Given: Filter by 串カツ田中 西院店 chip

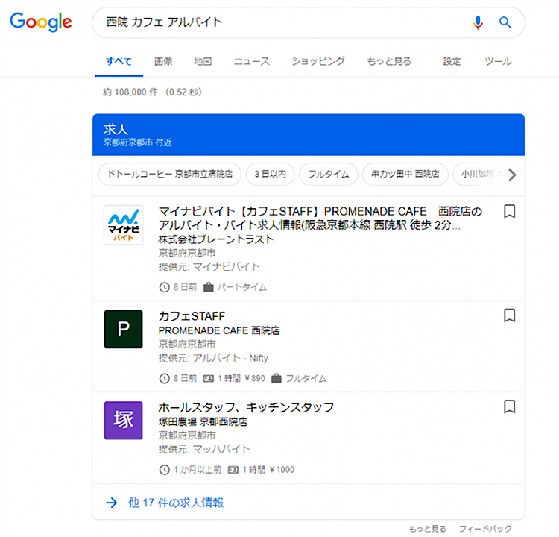Looking at the screenshot, I should click(x=405, y=174).
